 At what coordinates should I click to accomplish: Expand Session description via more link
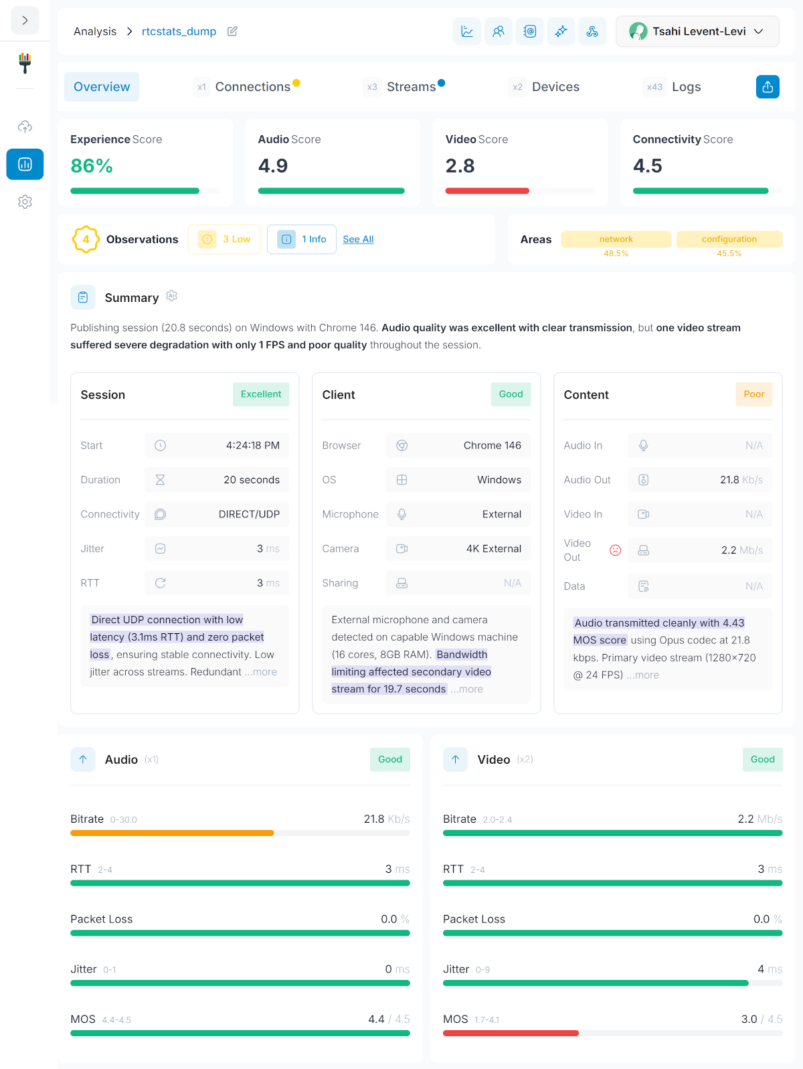(262, 672)
